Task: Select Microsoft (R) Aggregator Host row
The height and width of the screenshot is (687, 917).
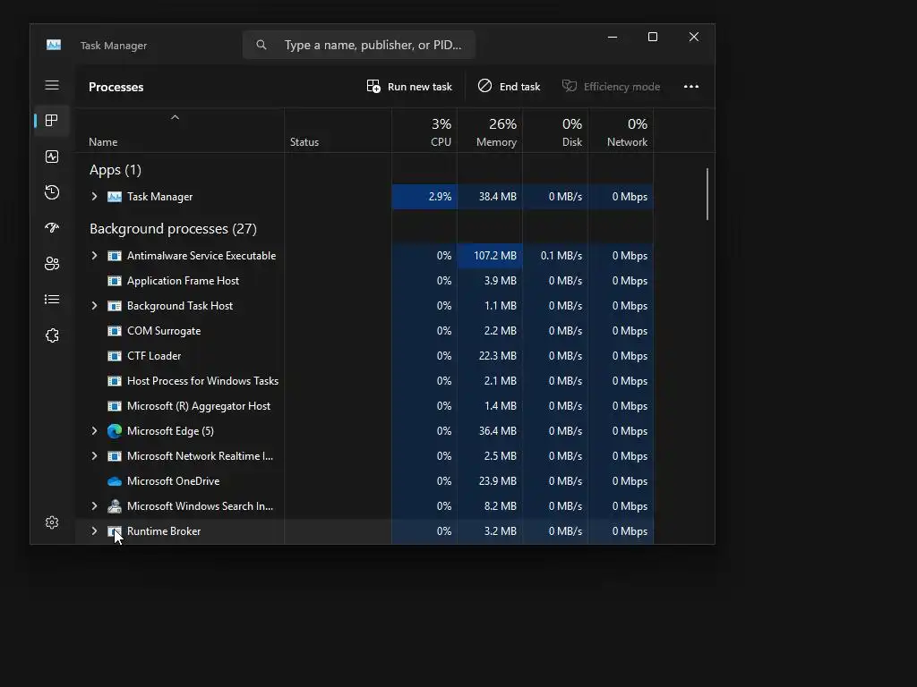Action: pos(364,406)
